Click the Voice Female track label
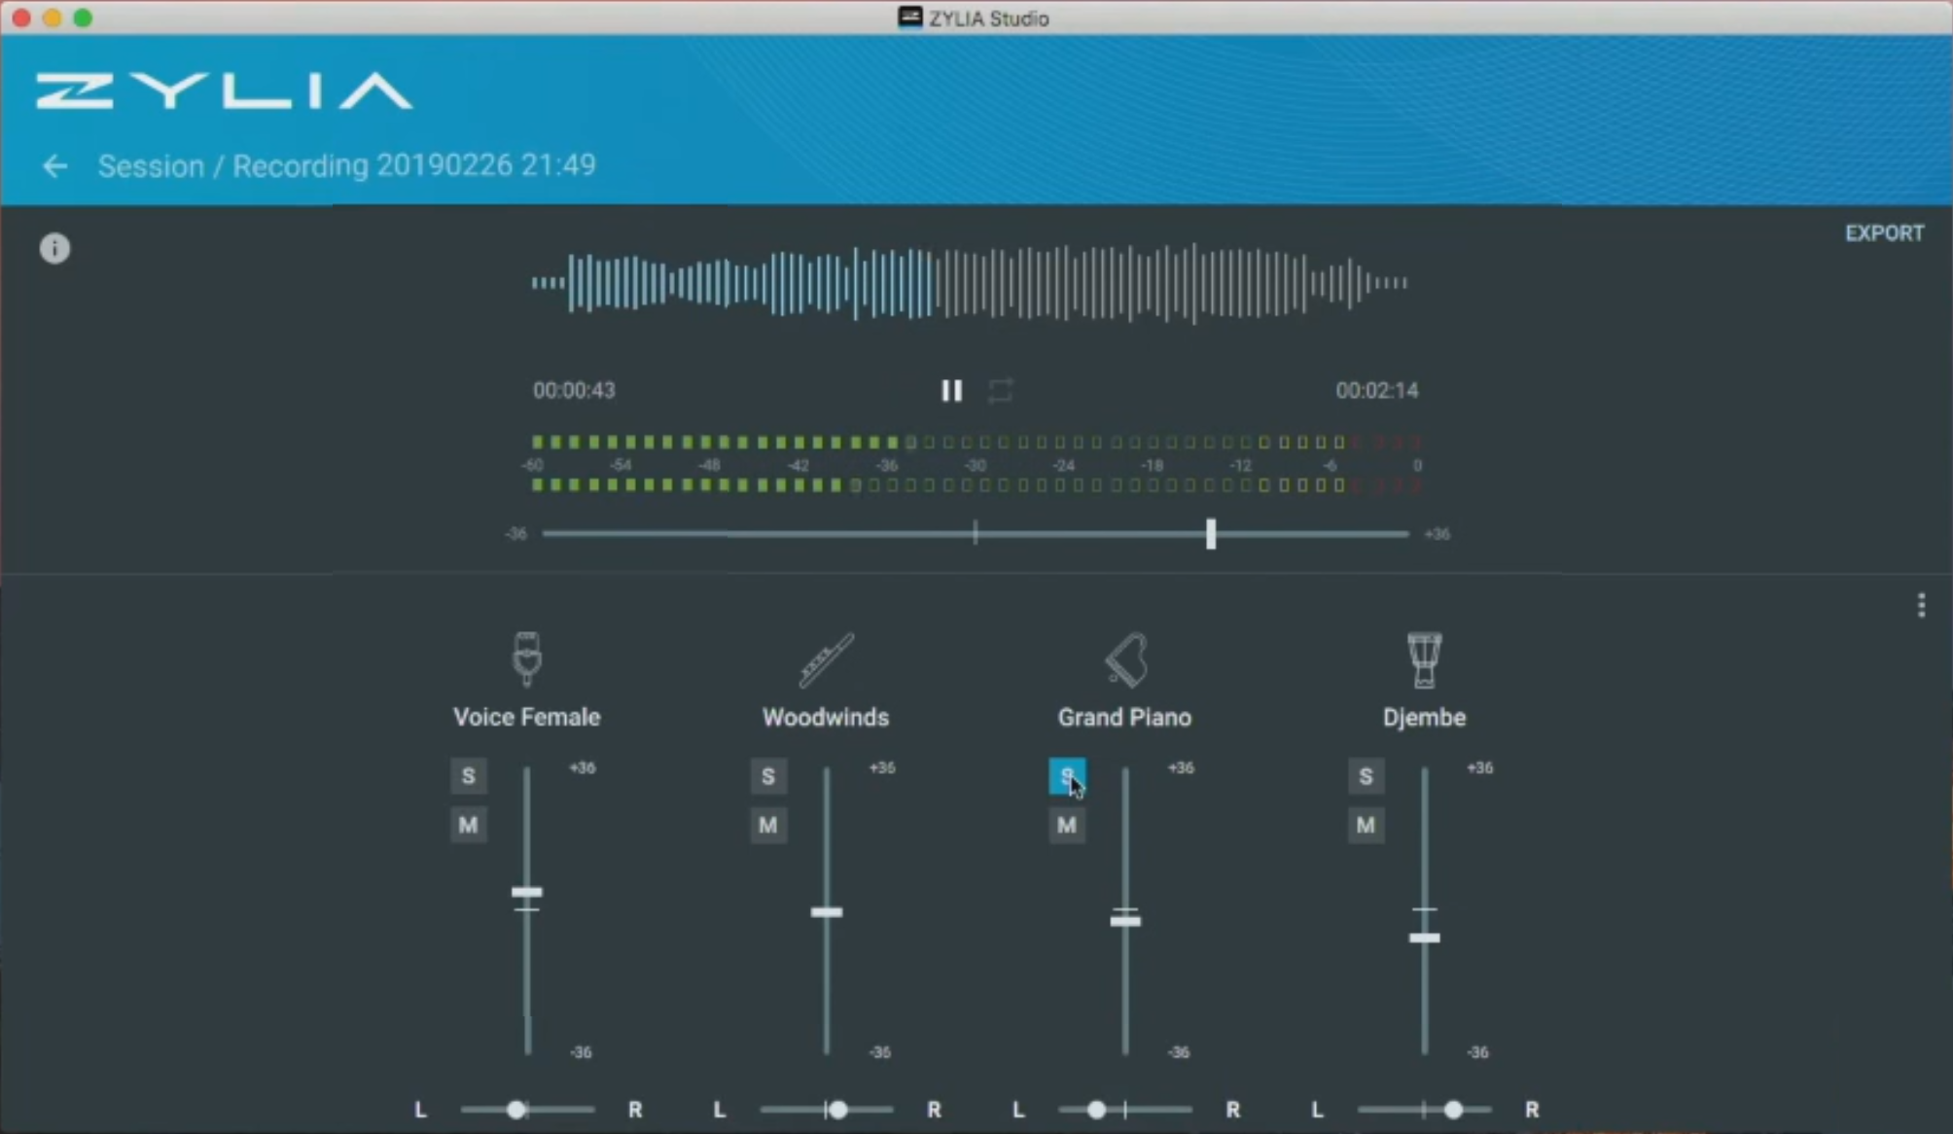Screen dimensions: 1953x1134 click(526, 718)
